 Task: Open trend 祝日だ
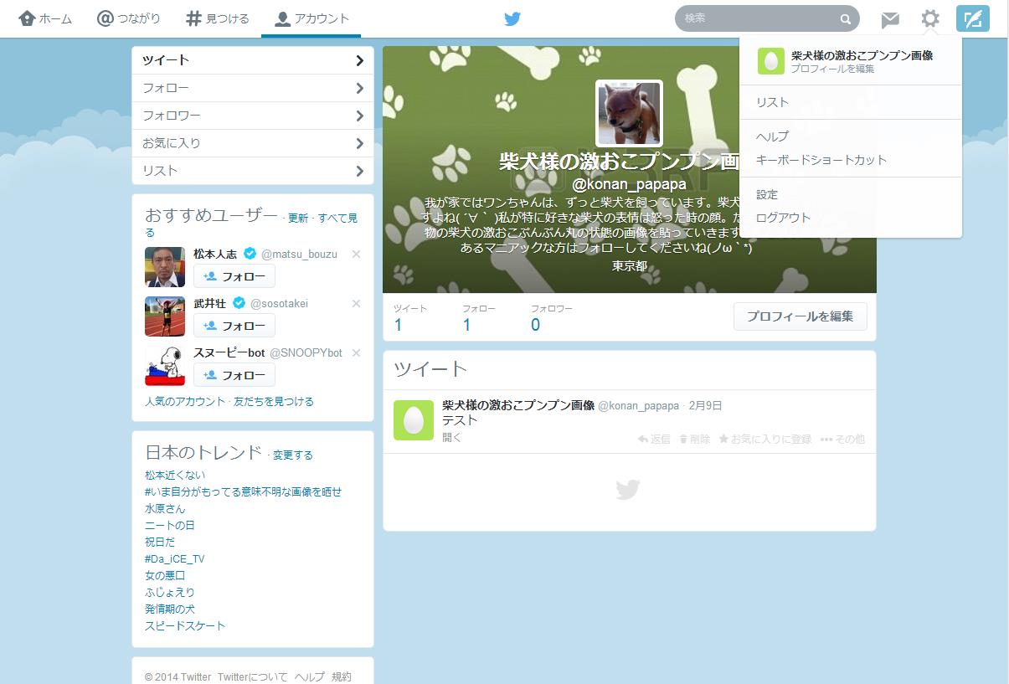[x=160, y=543]
